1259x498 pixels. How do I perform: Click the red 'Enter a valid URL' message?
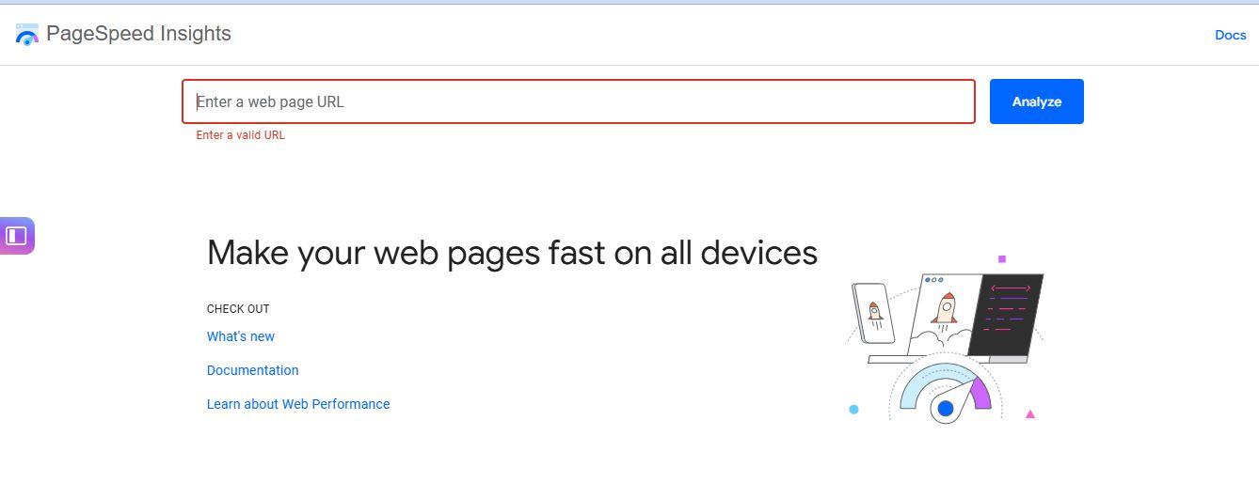point(240,135)
